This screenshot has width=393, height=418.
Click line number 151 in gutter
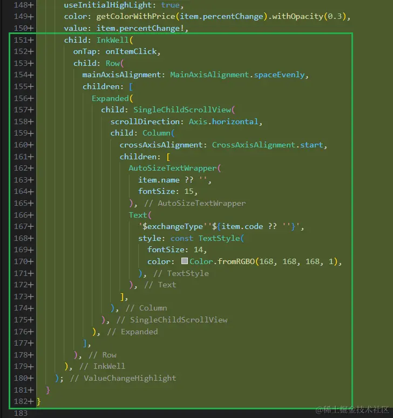(x=21, y=40)
